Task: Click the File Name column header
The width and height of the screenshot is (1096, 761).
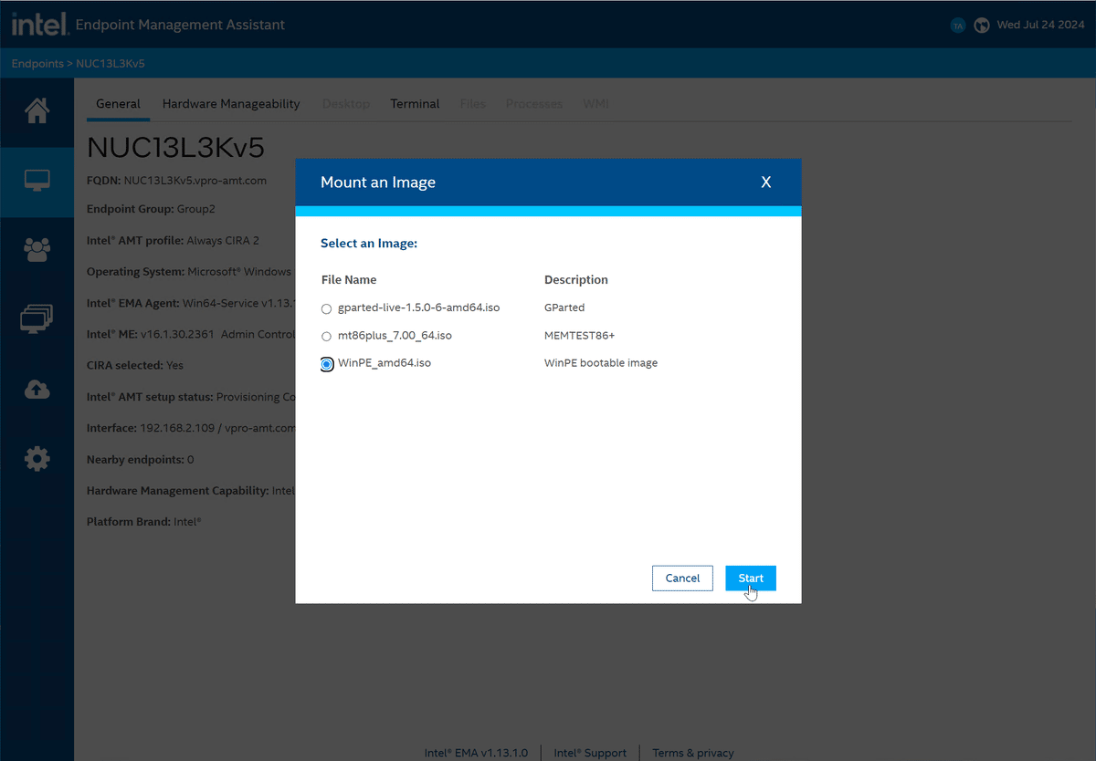Action: [349, 280]
